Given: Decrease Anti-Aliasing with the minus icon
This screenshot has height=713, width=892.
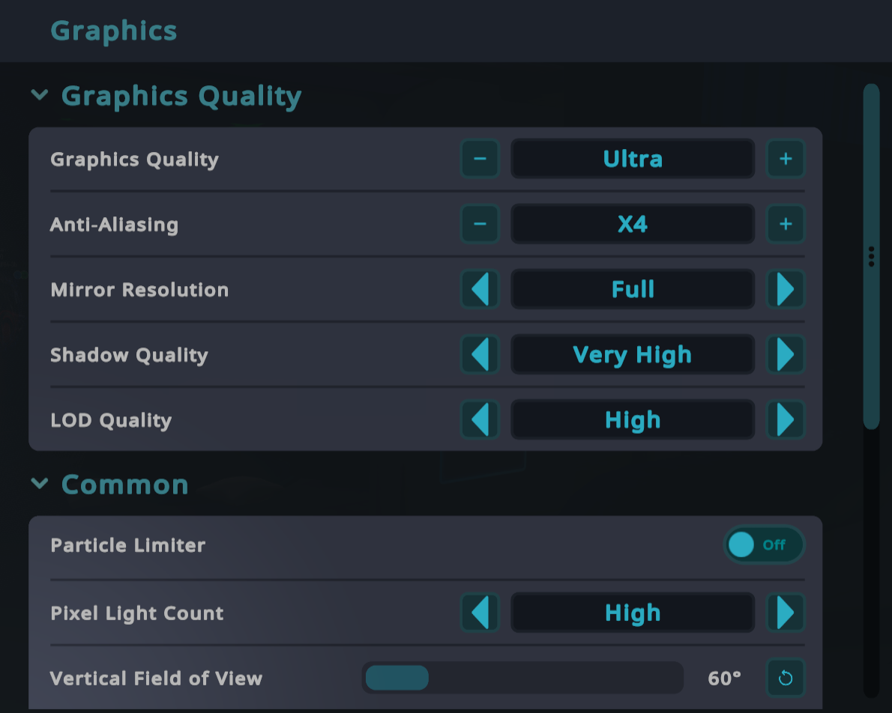Looking at the screenshot, I should [x=480, y=224].
